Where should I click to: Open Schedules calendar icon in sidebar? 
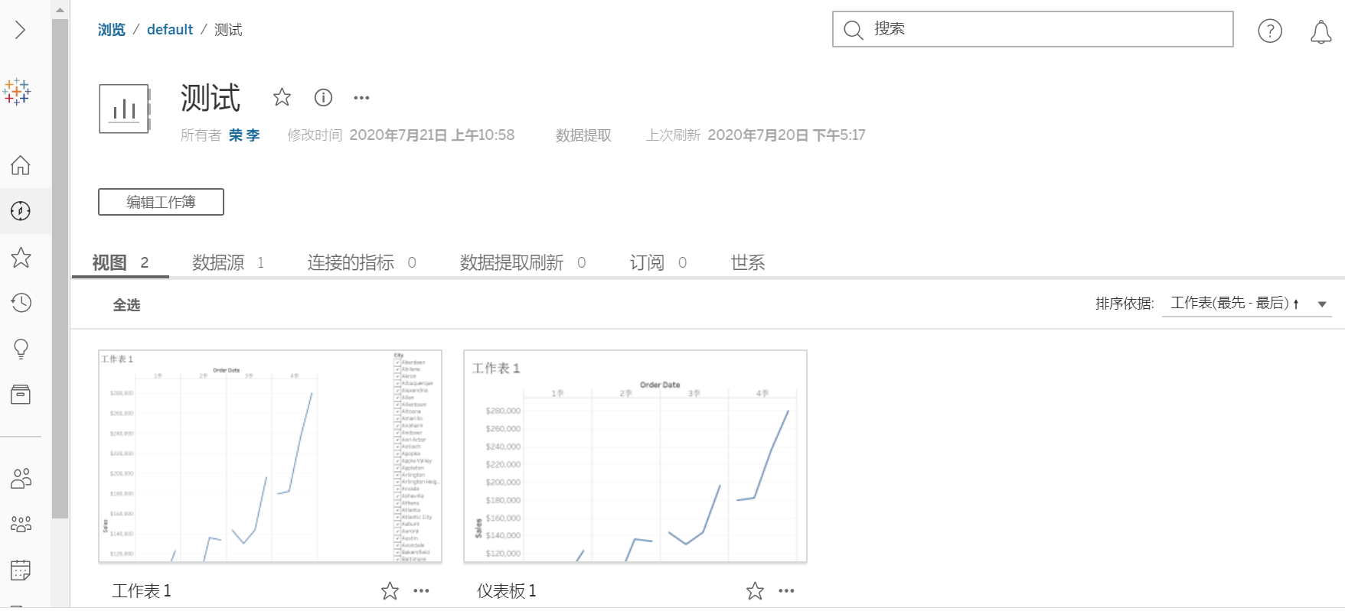point(21,570)
